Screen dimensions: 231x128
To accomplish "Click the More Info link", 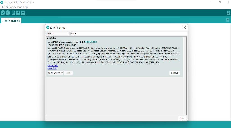I will pyautogui.click(x=52, y=68).
